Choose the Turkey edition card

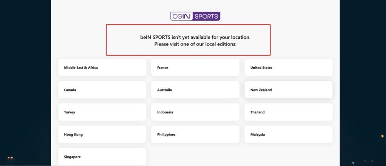tap(102, 112)
